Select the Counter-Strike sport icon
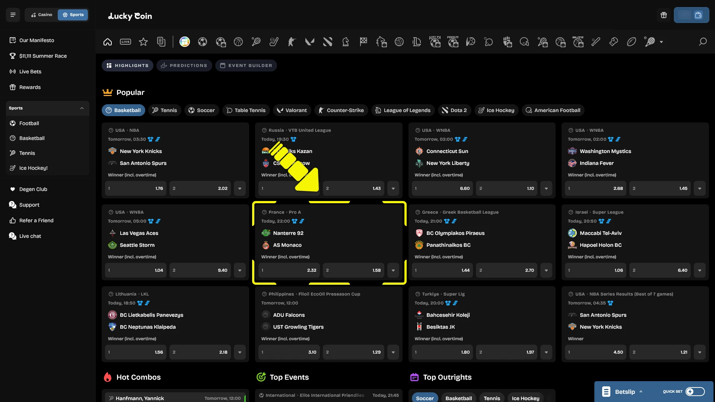This screenshot has height=402, width=715. 292,42
